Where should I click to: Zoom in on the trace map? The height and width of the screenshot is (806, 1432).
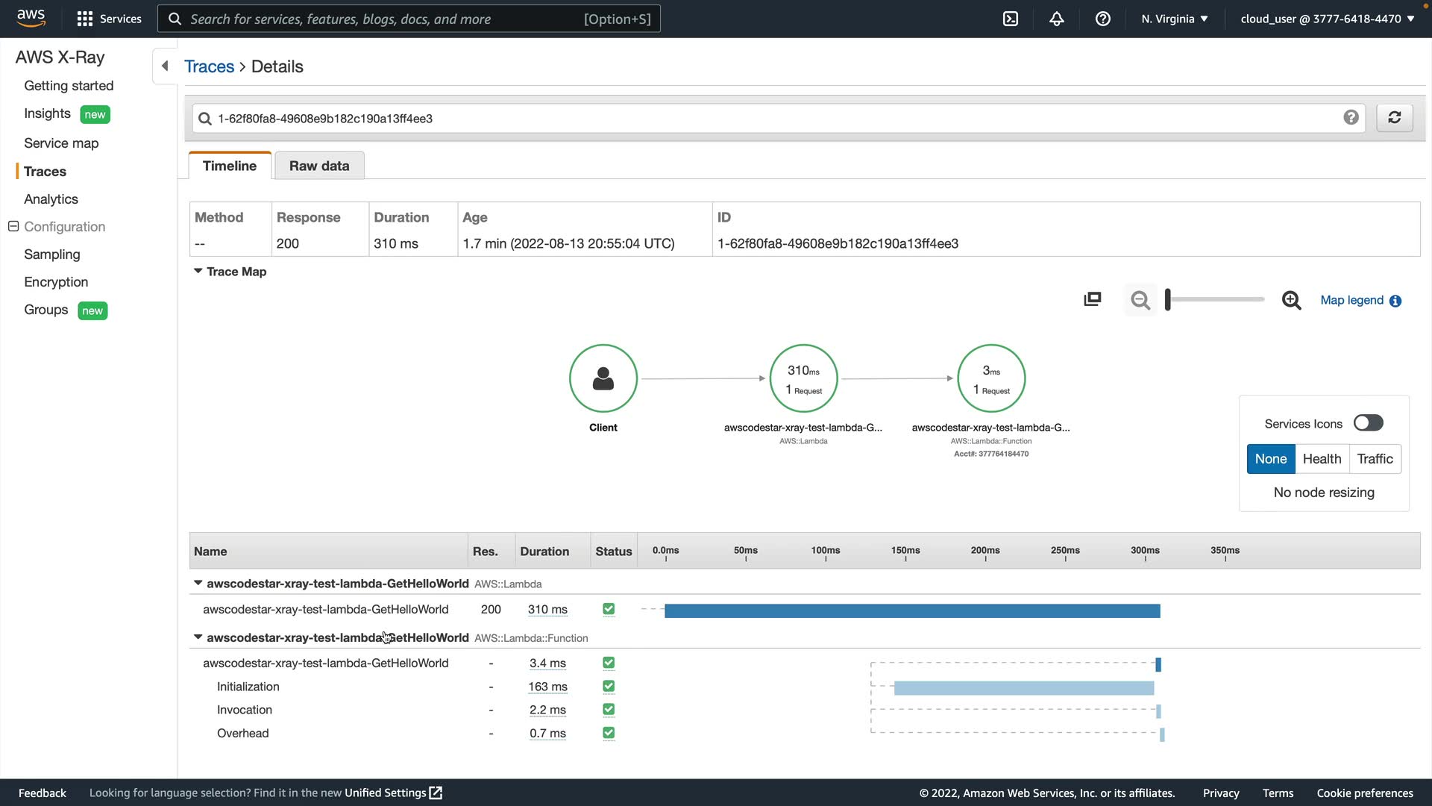coord(1291,300)
